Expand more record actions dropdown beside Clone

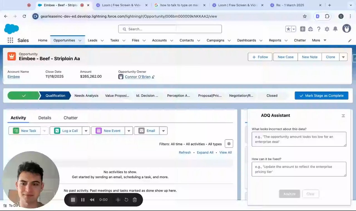pyautogui.click(x=343, y=57)
